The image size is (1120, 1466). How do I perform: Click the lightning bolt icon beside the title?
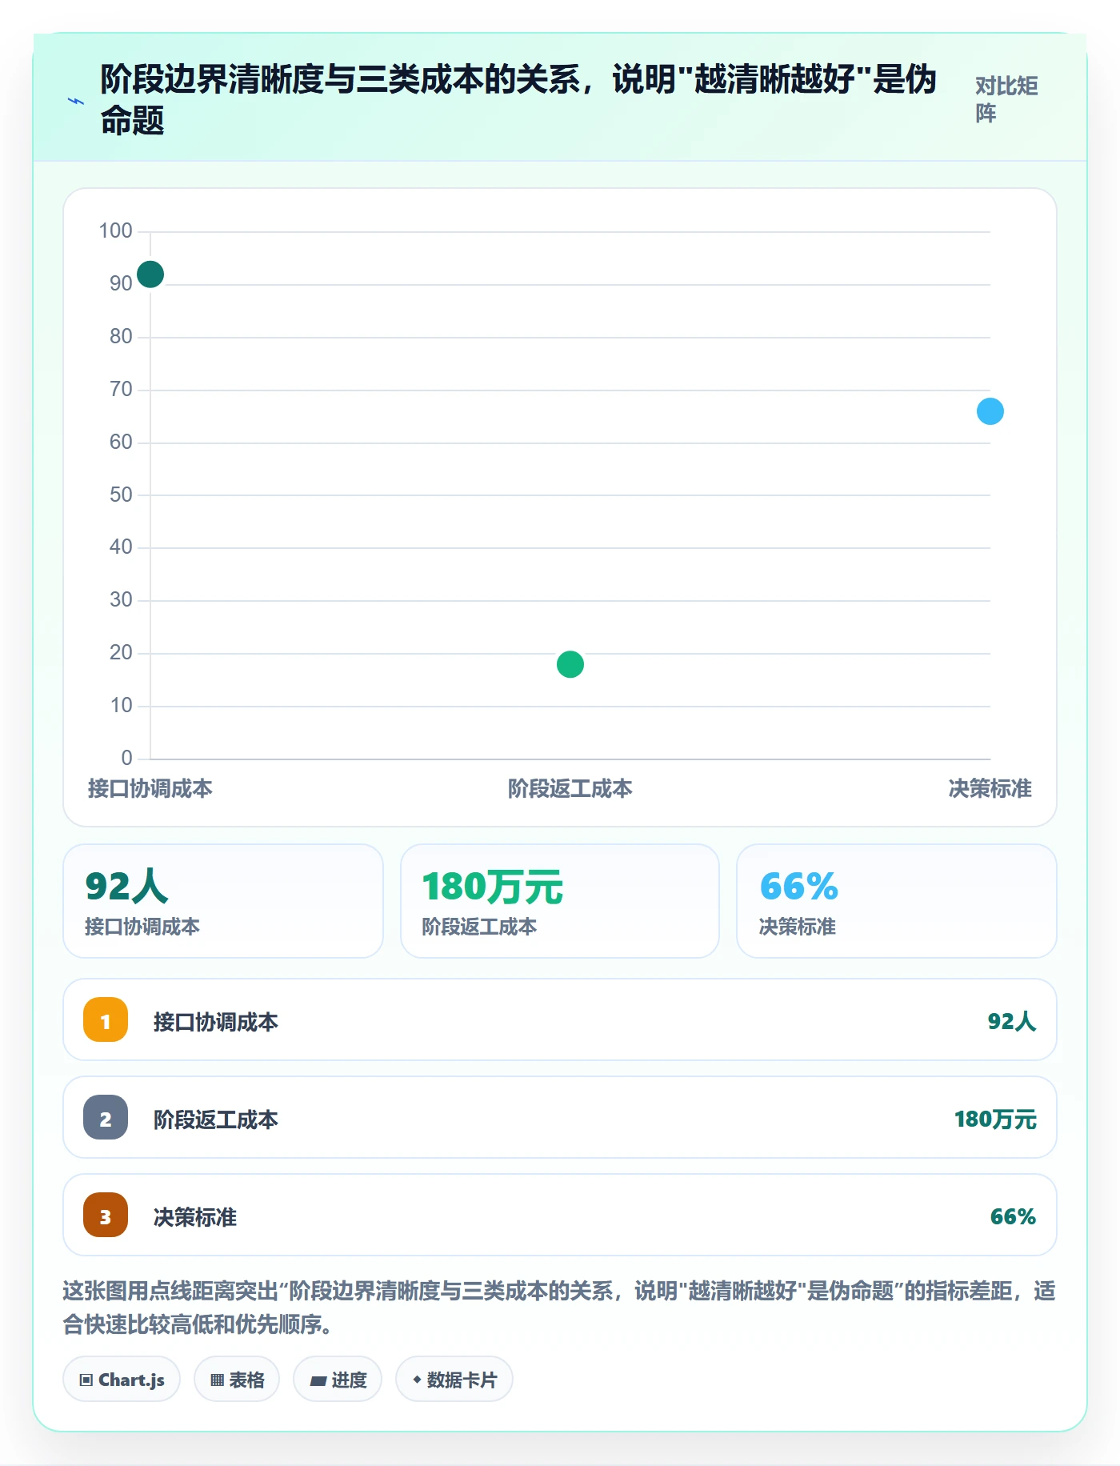(x=76, y=101)
